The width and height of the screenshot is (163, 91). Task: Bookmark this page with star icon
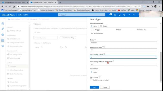tap(139, 7)
